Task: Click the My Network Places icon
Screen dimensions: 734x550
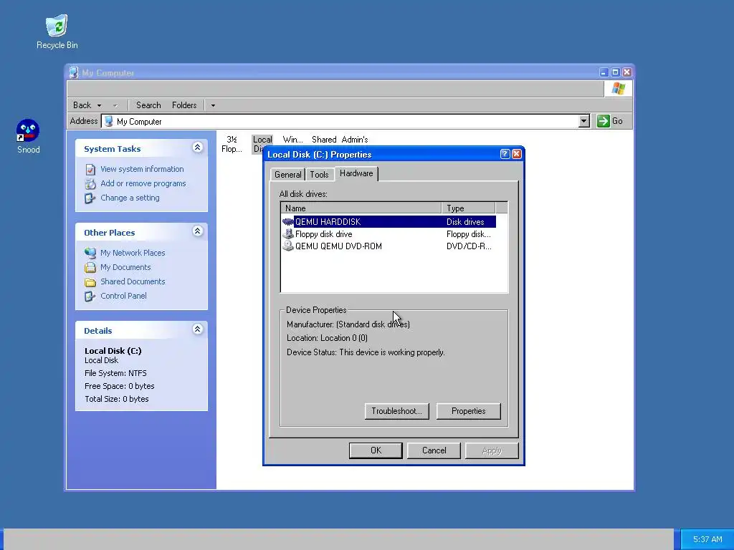Action: [90, 253]
